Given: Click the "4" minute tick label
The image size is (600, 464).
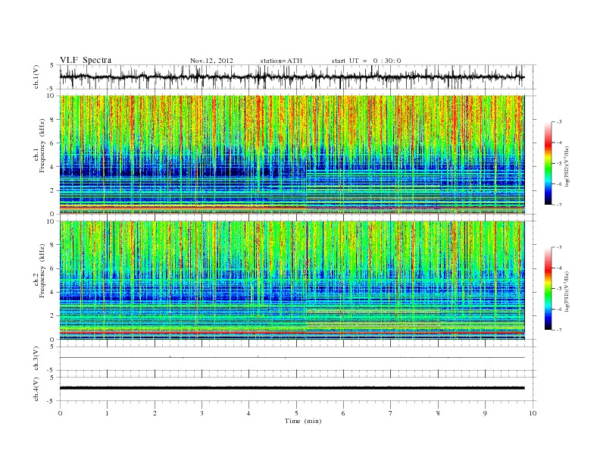Looking at the screenshot, I should point(248,413).
